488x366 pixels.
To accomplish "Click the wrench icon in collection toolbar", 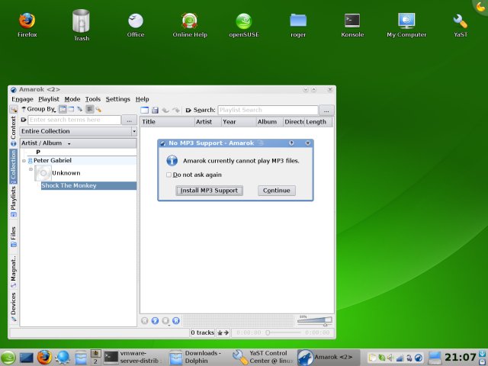I will tap(98, 109).
